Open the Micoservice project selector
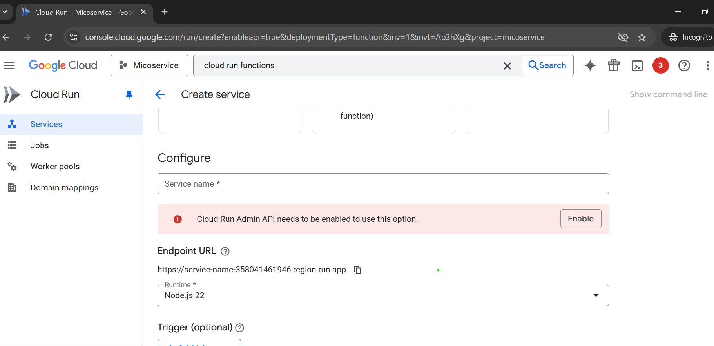Image resolution: width=714 pixels, height=346 pixels. coord(149,65)
